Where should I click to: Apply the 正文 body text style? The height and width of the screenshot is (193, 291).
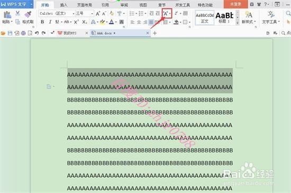pos(205,18)
